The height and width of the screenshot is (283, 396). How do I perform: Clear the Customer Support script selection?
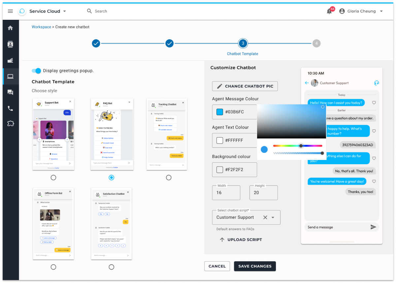265,217
